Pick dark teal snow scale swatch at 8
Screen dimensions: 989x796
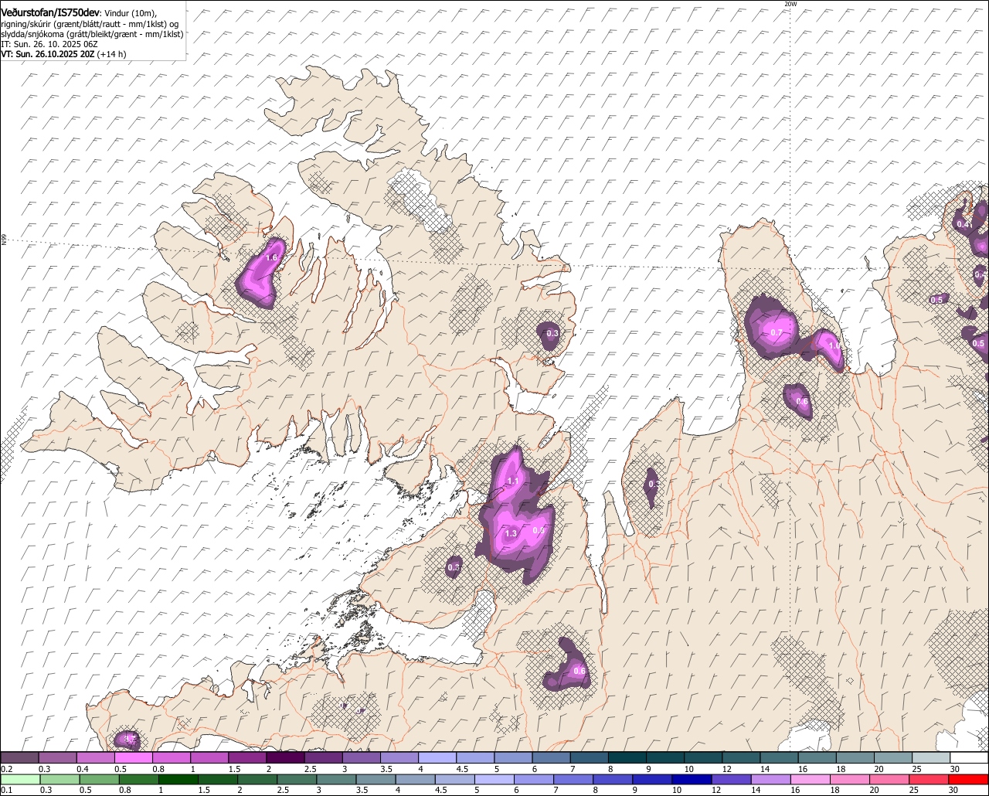(x=627, y=757)
